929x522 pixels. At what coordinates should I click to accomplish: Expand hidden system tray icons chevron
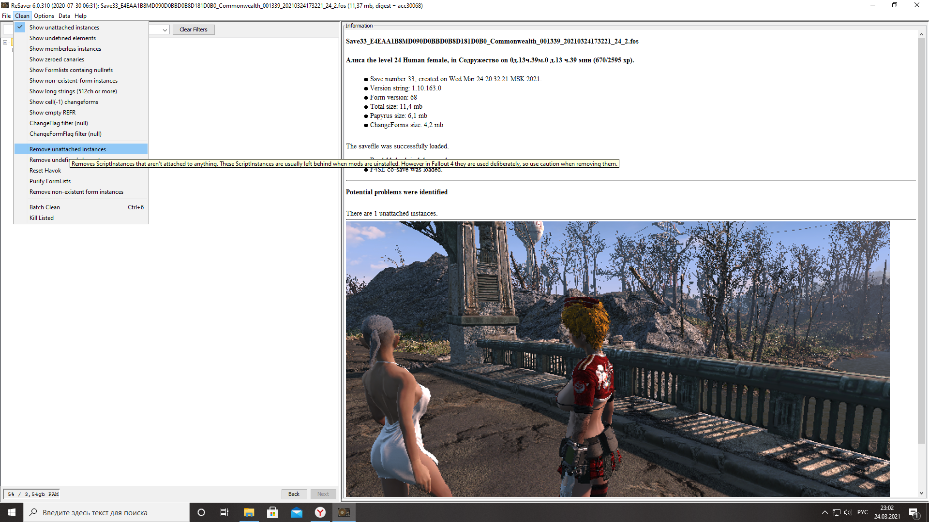coord(824,512)
